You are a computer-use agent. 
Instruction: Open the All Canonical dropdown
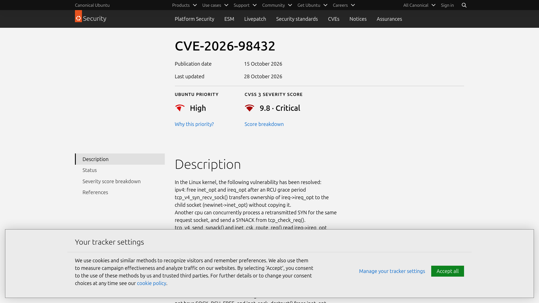point(419,5)
